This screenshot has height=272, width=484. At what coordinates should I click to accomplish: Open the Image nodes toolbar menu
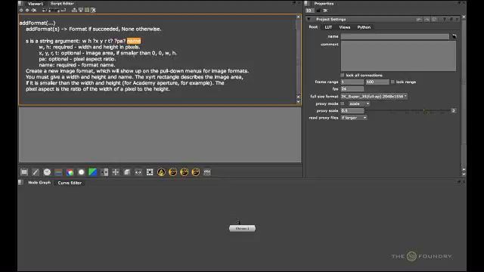[x=24, y=172]
